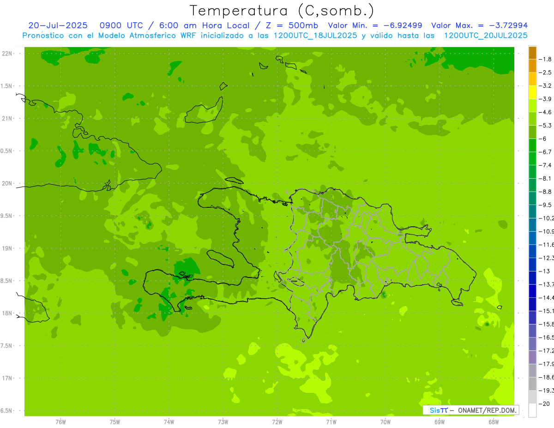Click the "Valor Min. = -6.92499" value

click(x=375, y=25)
